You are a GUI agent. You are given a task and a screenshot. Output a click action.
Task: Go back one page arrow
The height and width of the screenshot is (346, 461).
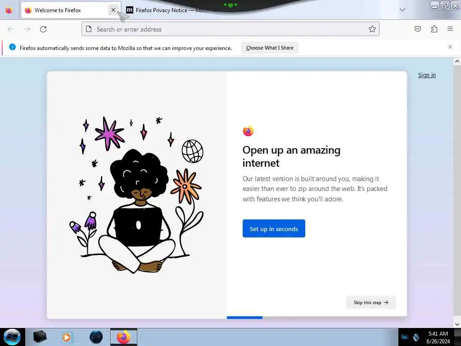click(x=11, y=29)
